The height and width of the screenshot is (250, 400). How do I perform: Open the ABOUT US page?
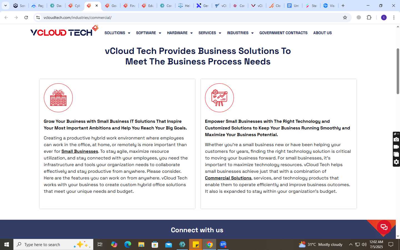pyautogui.click(x=322, y=33)
